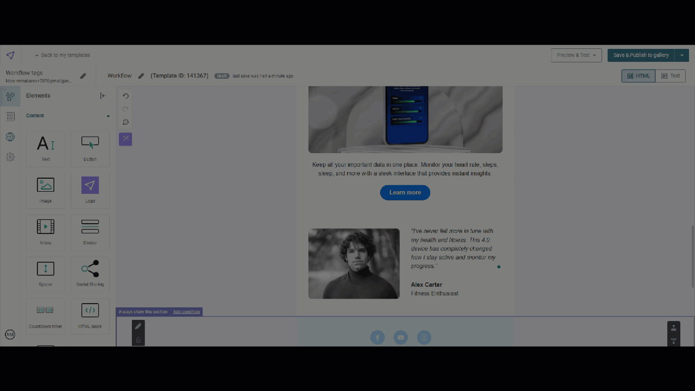
Task: Click the Always show this section label
Action: (x=143, y=312)
